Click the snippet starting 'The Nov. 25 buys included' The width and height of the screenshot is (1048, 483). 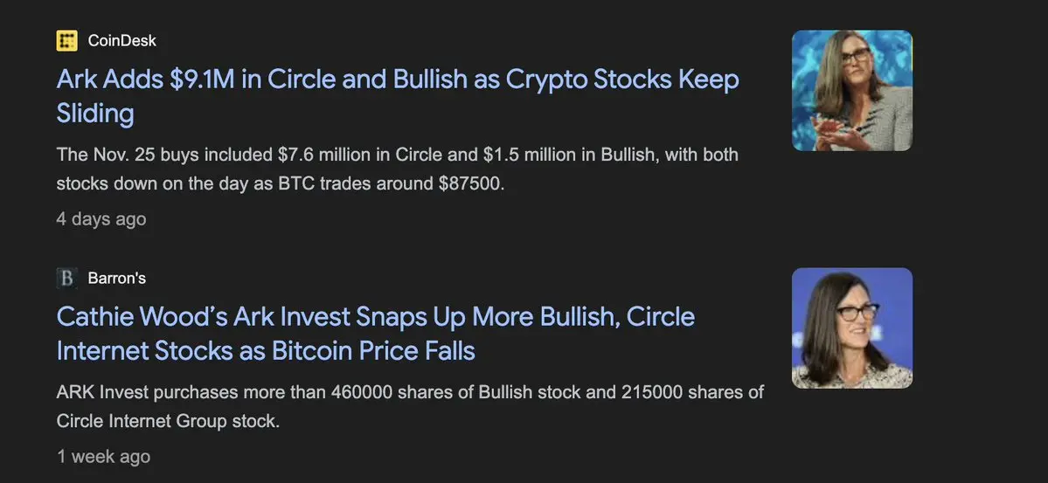click(397, 169)
